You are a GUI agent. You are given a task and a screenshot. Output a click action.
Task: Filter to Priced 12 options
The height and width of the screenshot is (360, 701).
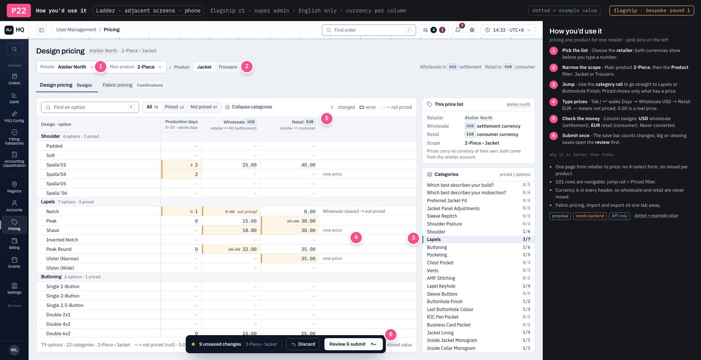pos(174,107)
